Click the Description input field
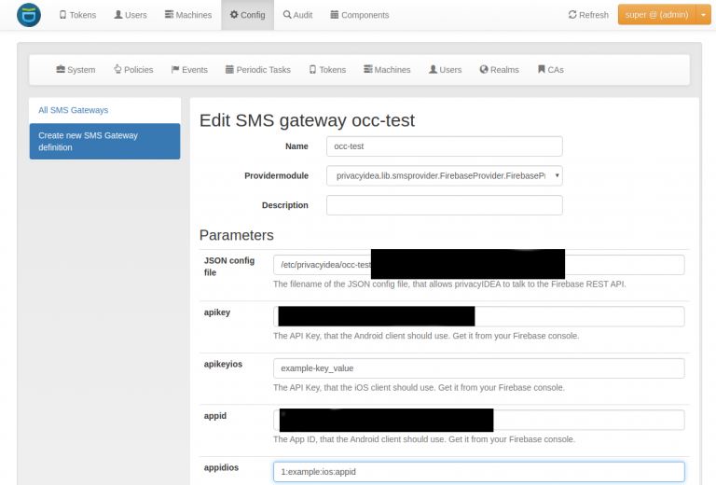 [x=445, y=205]
